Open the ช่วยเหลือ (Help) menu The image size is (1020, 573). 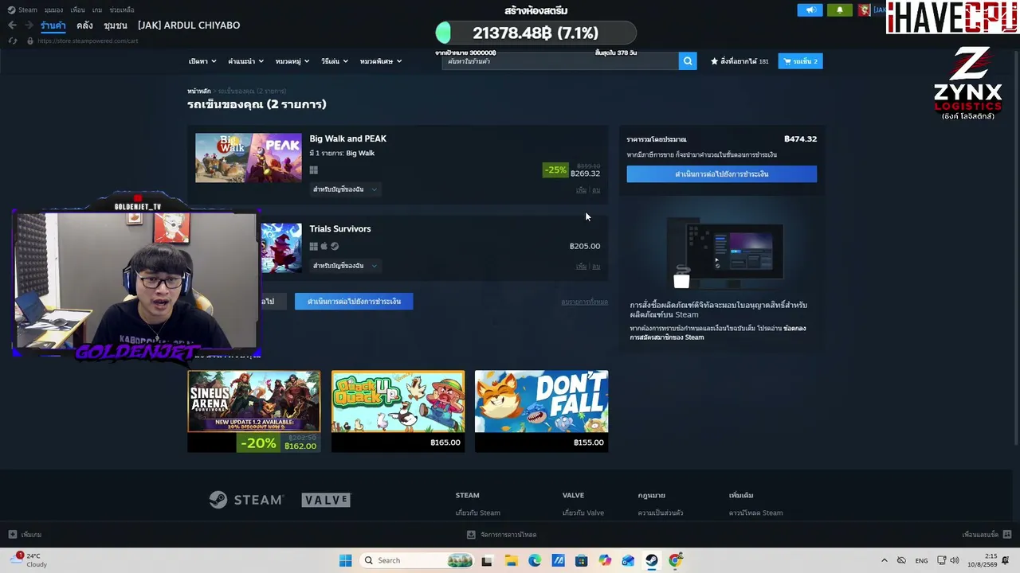click(122, 10)
